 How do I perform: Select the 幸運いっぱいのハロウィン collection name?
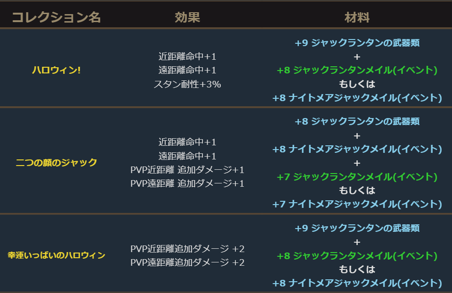56,255
